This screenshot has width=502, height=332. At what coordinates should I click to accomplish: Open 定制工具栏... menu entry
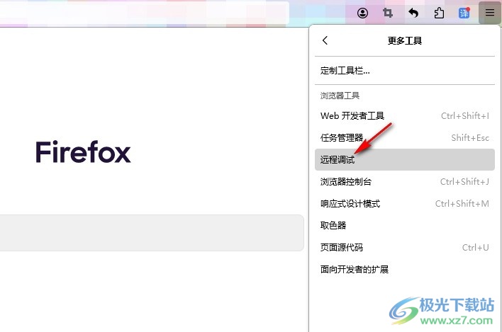click(x=405, y=71)
